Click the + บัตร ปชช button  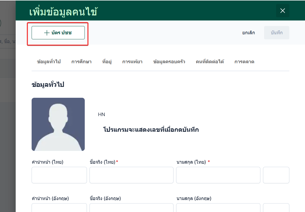[58, 33]
